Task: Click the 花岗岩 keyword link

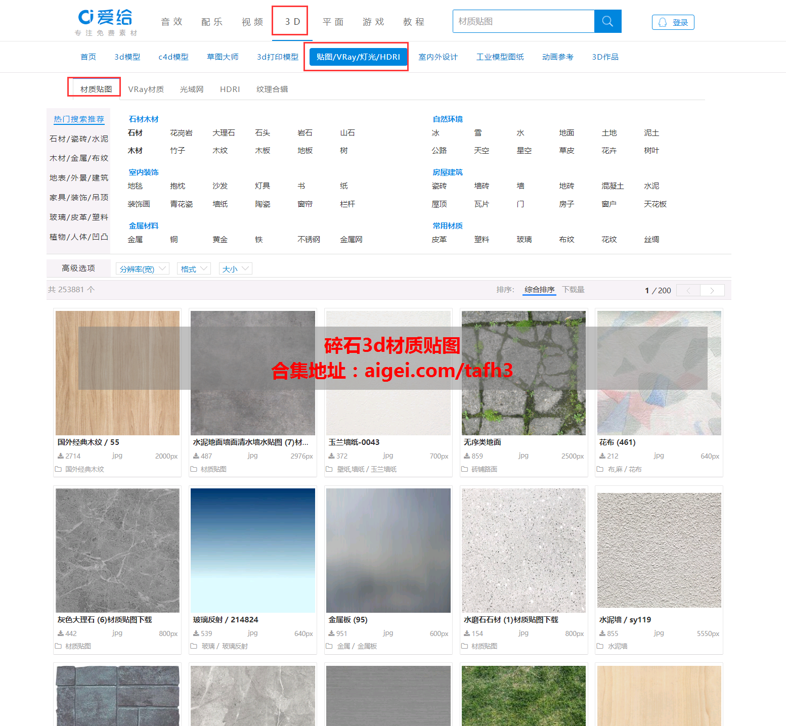Action: [181, 133]
